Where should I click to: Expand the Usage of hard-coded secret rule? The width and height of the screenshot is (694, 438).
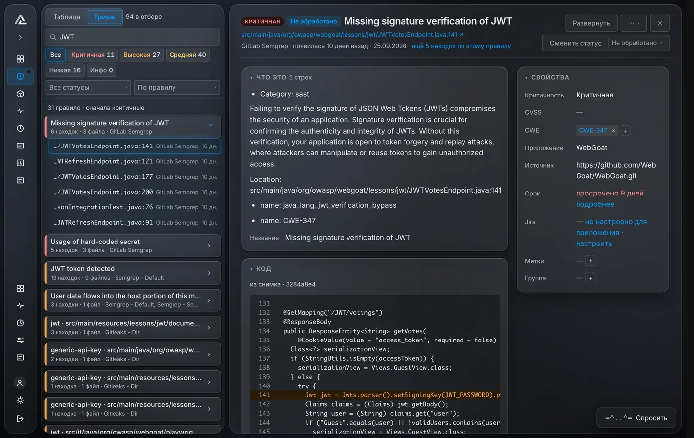tap(133, 245)
